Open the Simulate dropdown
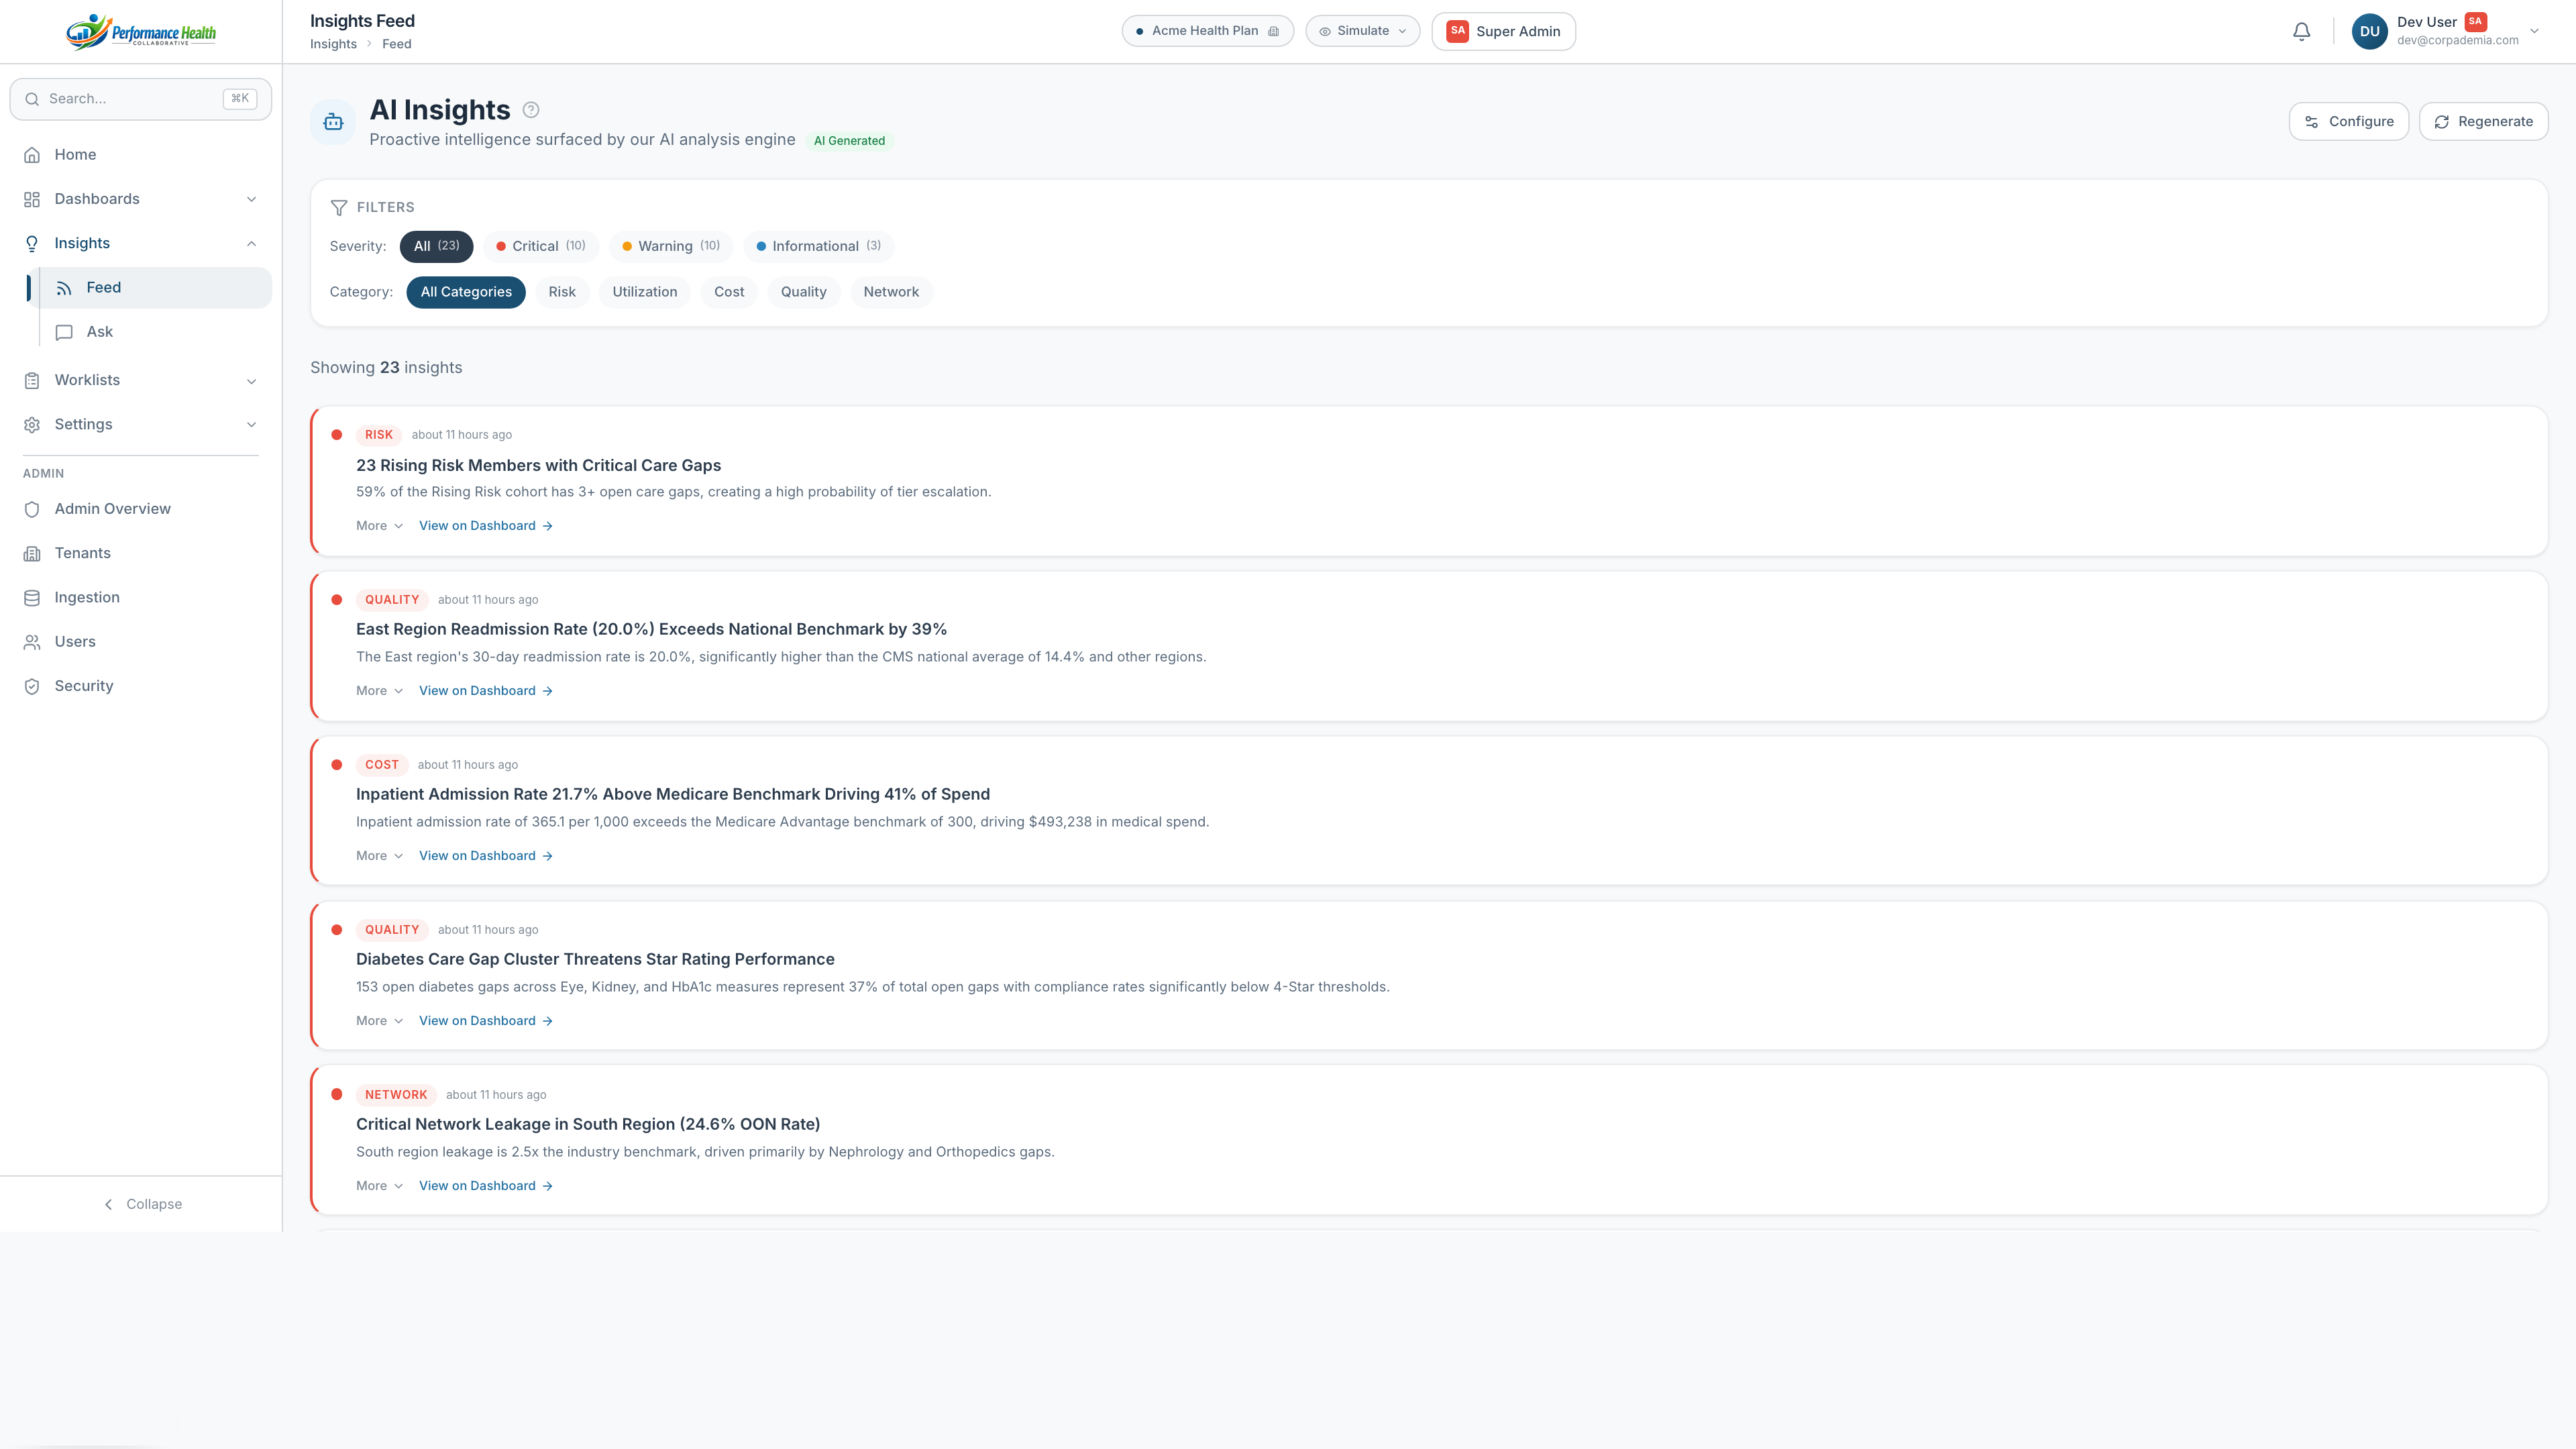 [1362, 31]
